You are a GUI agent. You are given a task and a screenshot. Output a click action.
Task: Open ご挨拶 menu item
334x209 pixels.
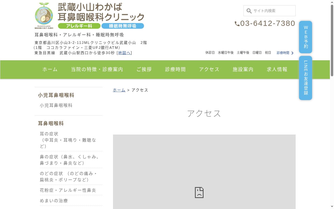point(144,69)
